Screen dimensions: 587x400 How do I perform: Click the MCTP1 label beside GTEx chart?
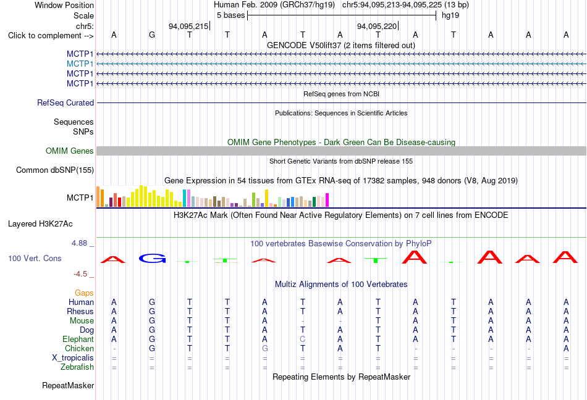coord(80,198)
